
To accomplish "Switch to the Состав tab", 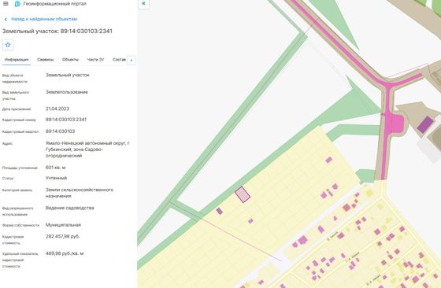I will click(119, 60).
